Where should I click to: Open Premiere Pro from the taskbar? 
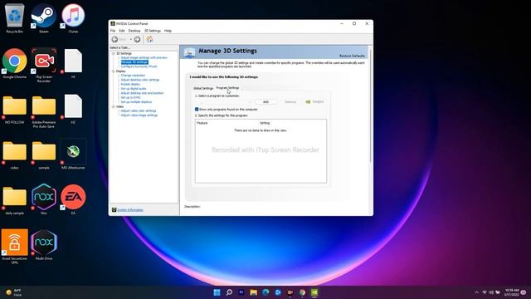tap(241, 292)
